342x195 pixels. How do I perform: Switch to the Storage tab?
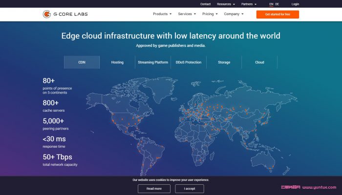point(224,62)
